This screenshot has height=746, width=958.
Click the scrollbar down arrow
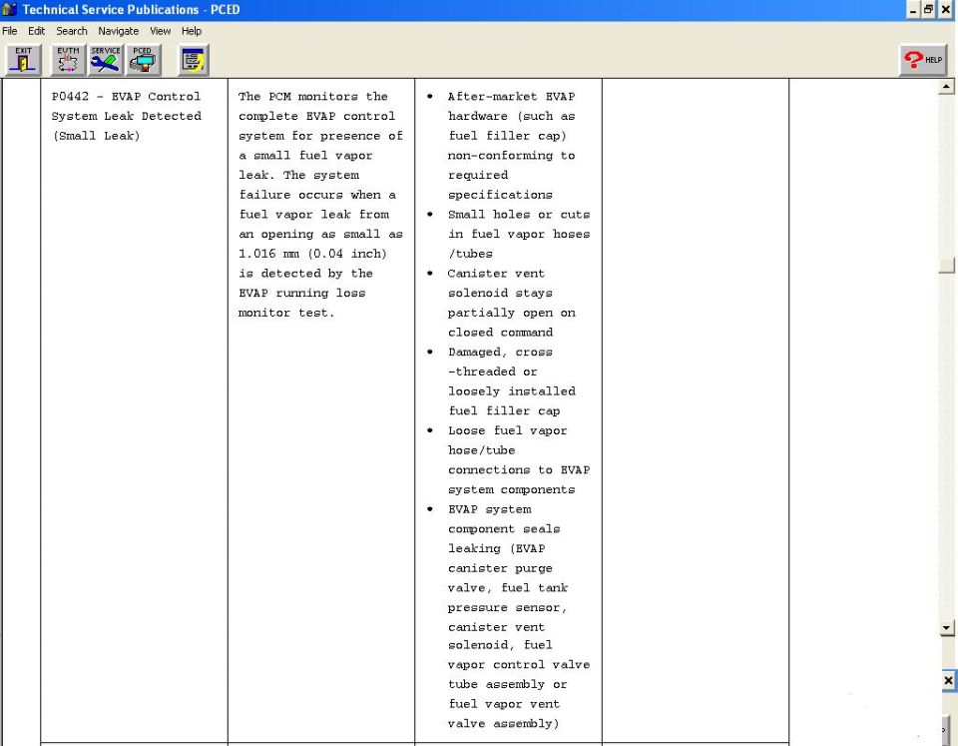[x=946, y=628]
